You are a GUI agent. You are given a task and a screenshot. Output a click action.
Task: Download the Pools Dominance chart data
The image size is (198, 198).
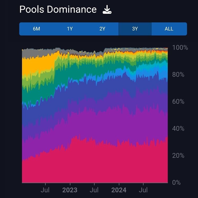107,10
